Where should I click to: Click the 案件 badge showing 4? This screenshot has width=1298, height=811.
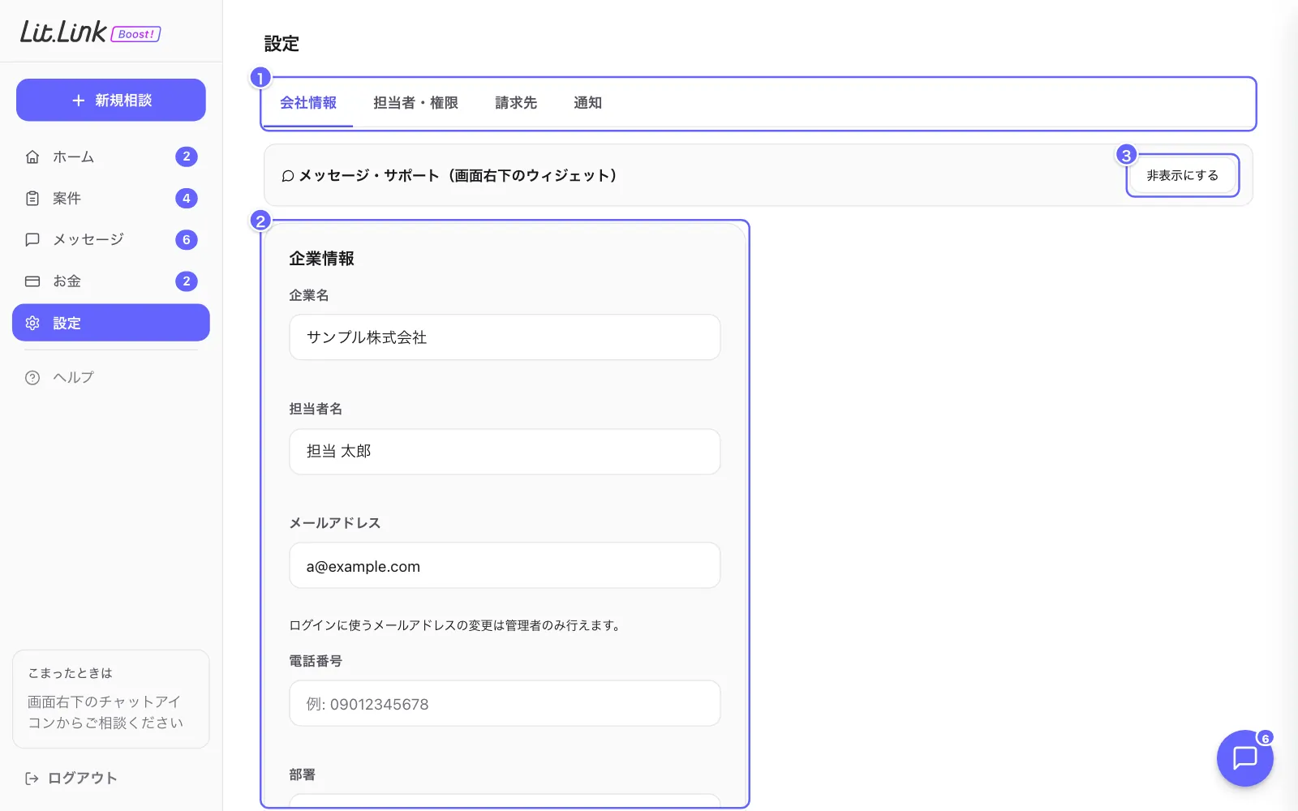[x=187, y=198]
